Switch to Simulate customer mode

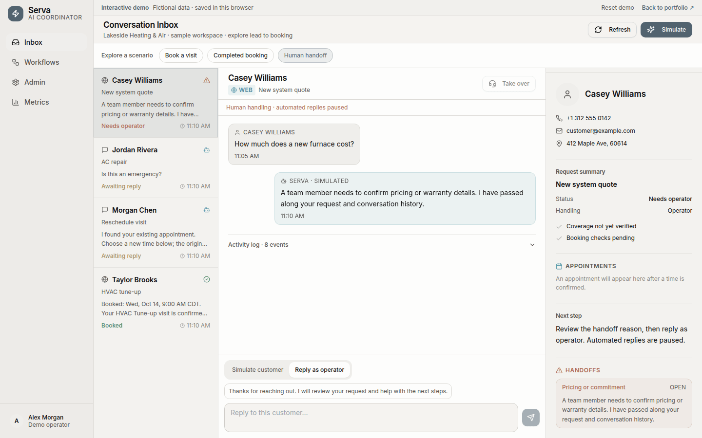pos(257,370)
